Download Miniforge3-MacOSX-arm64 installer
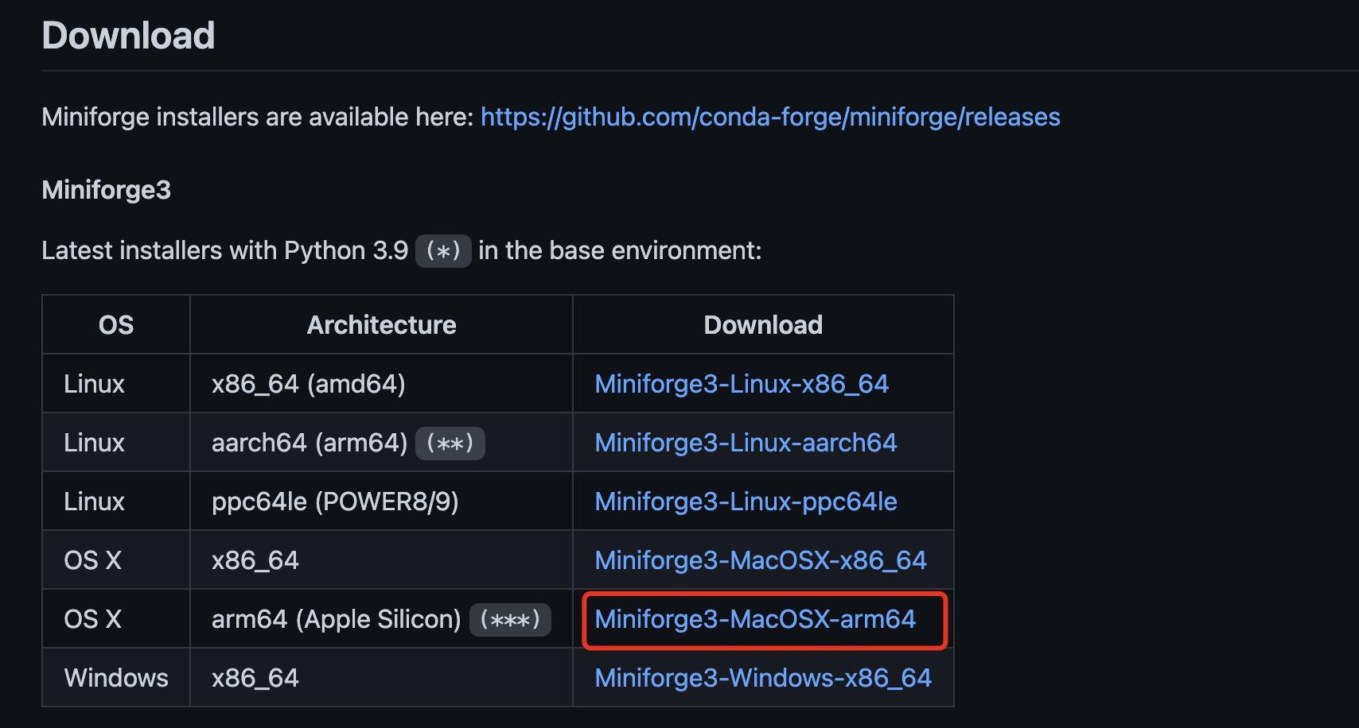This screenshot has height=728, width=1359. point(755,619)
